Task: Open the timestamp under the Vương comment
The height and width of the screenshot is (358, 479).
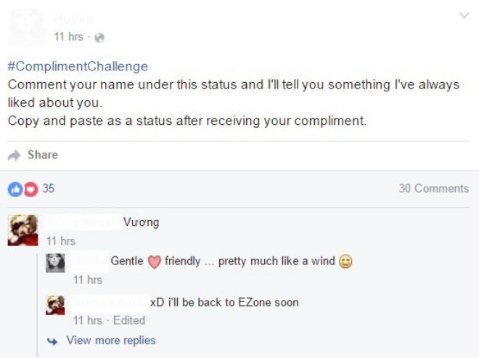Action: coord(60,241)
